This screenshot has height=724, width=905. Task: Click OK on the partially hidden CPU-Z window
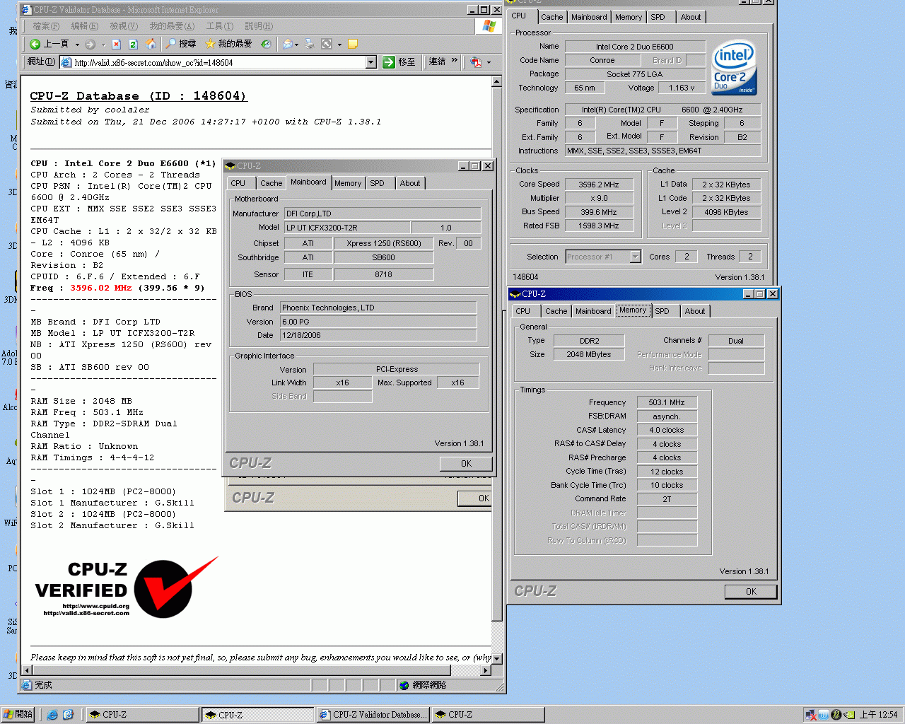pos(475,498)
